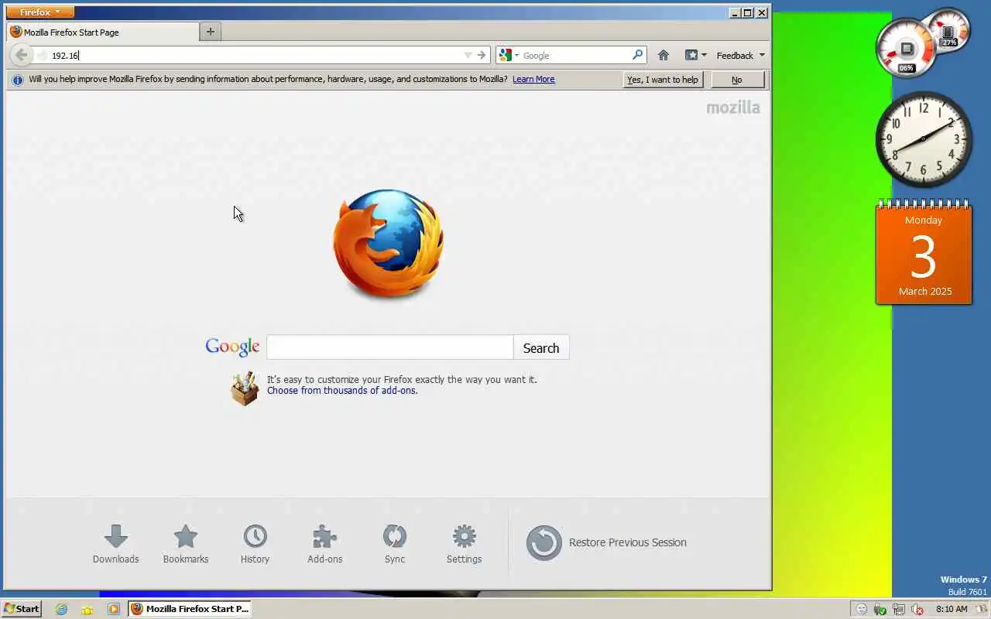The image size is (991, 619).
Task: Click into the address bar showing 192.16
Action: [255, 55]
